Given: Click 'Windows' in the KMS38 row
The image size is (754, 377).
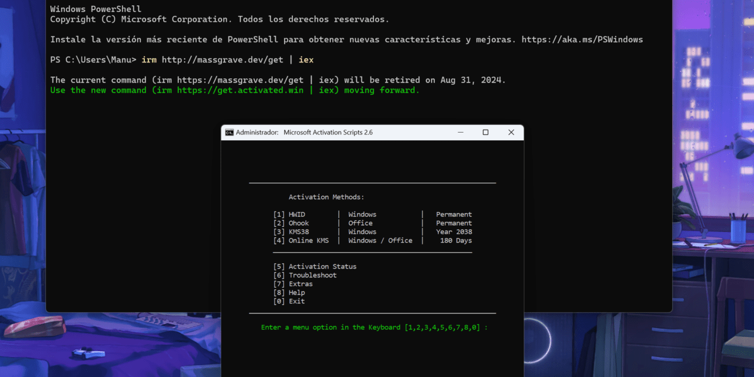Looking at the screenshot, I should [x=362, y=232].
